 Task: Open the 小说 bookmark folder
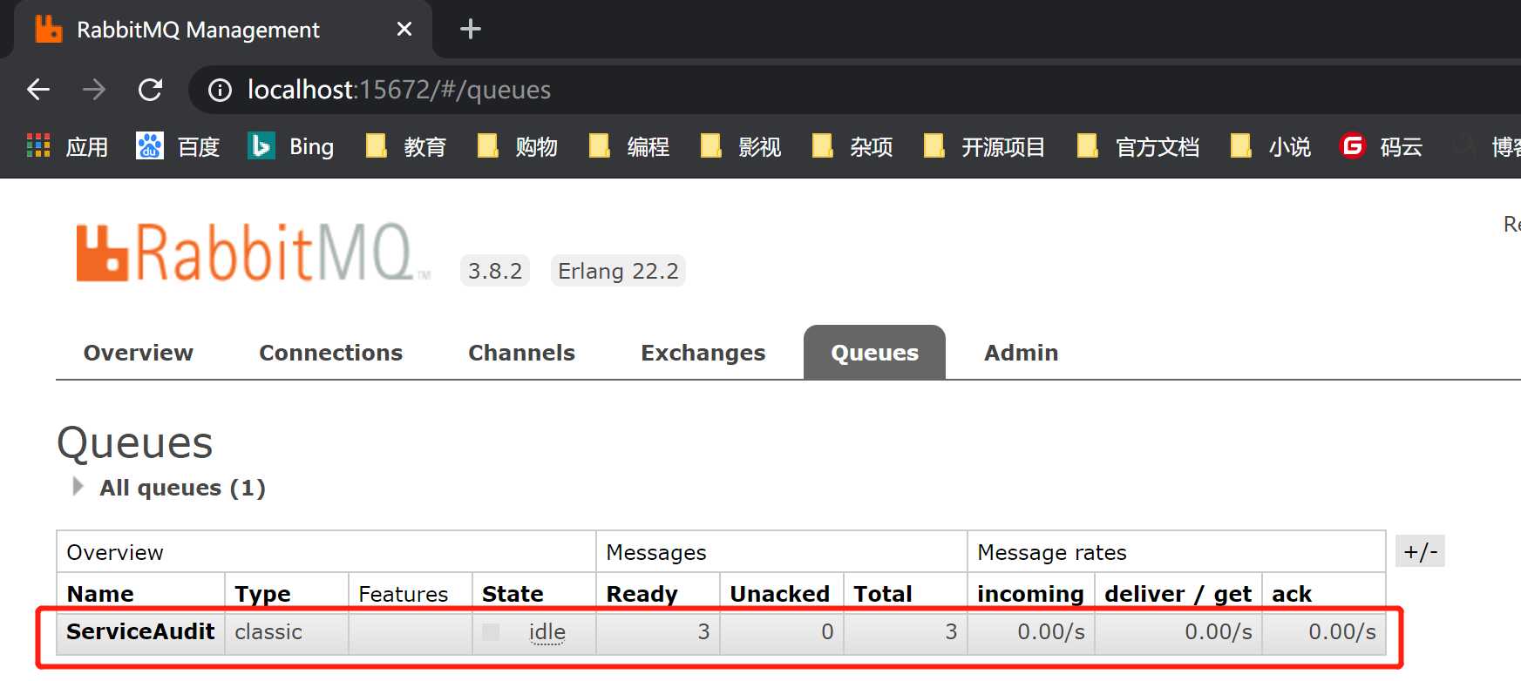pos(1271,146)
